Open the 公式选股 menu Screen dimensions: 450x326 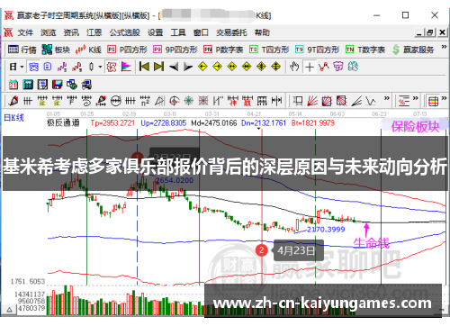point(124,32)
